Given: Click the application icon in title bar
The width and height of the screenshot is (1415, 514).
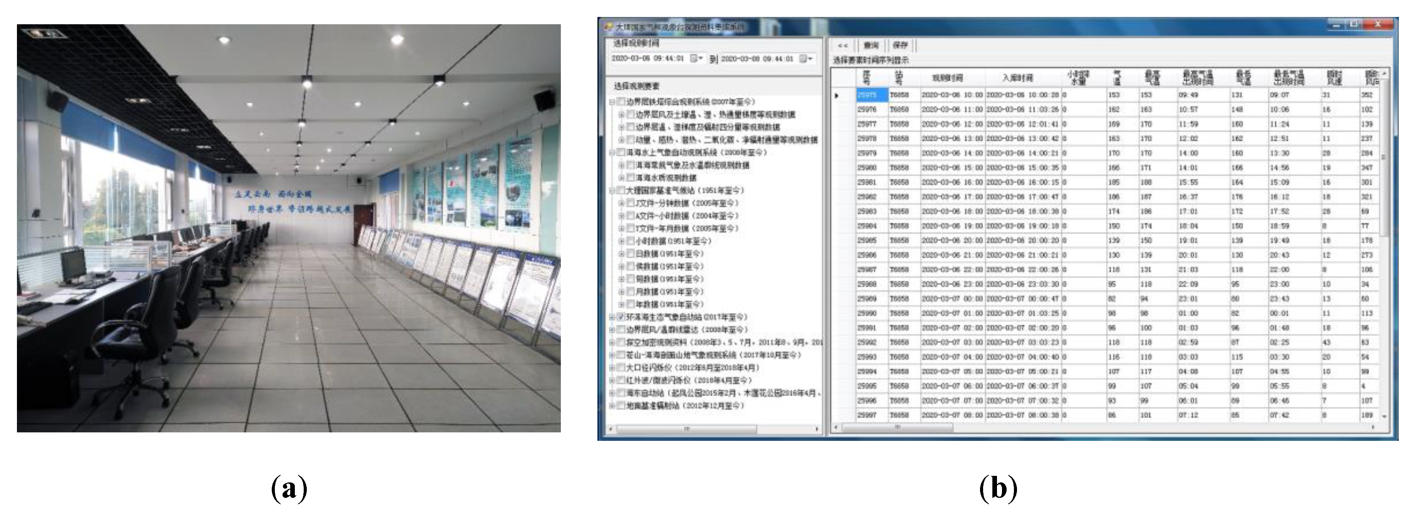Looking at the screenshot, I should [x=608, y=27].
